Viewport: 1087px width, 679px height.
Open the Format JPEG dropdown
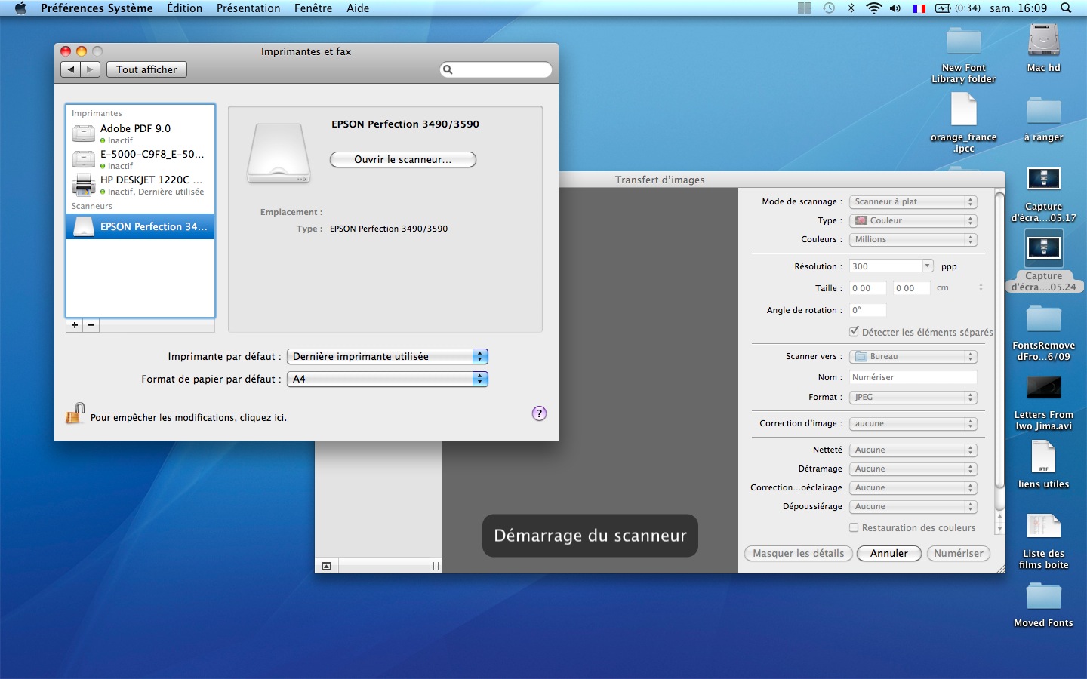pyautogui.click(x=913, y=397)
